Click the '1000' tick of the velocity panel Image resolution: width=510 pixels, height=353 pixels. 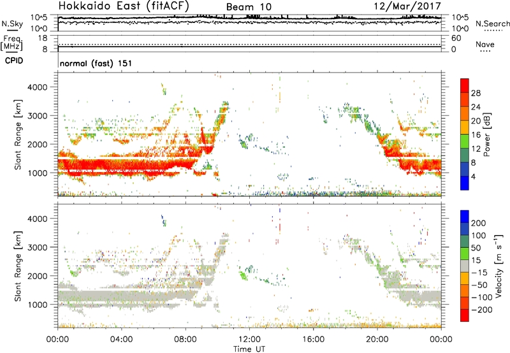(37, 305)
